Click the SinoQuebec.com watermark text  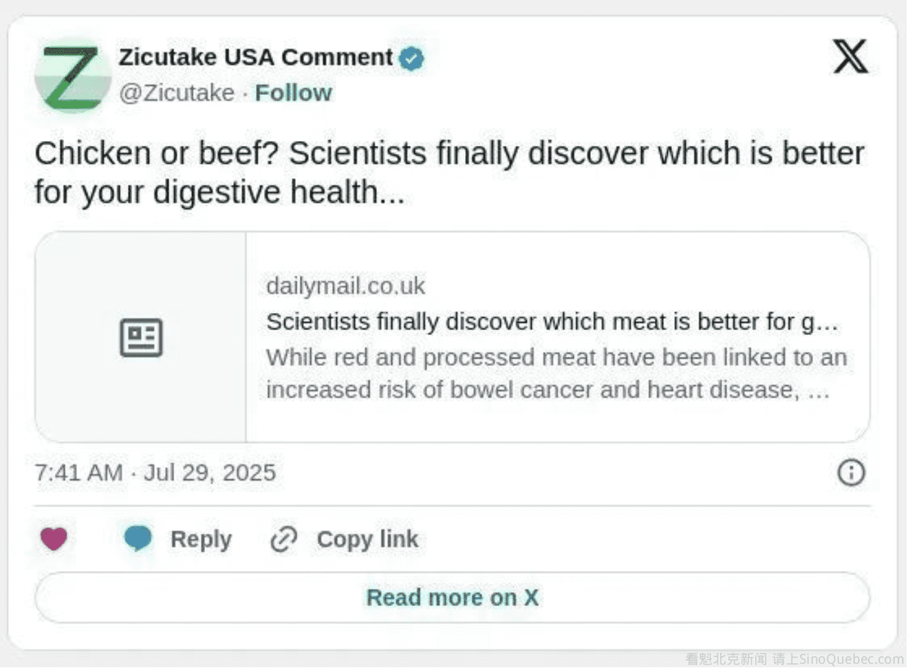794,660
